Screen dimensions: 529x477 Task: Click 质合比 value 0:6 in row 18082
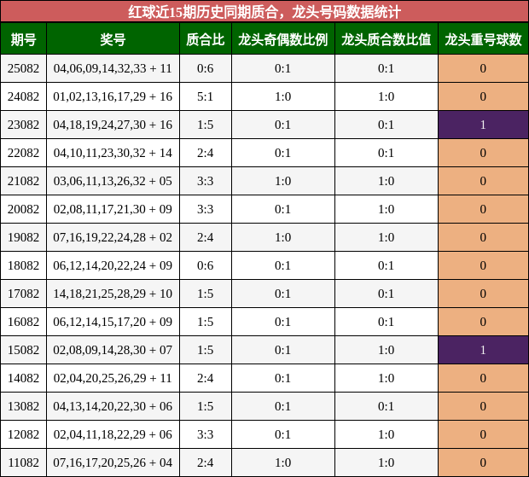point(206,265)
